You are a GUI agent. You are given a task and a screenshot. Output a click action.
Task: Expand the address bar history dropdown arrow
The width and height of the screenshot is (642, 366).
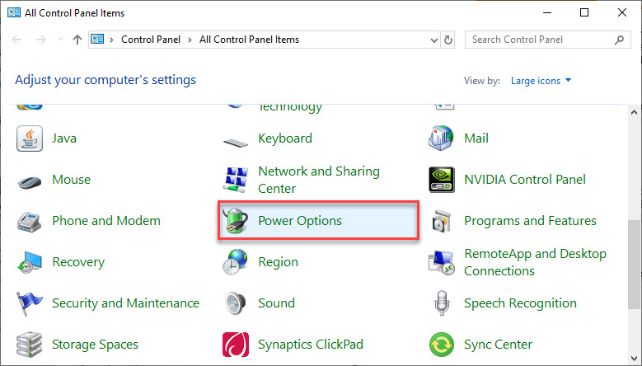[434, 40]
